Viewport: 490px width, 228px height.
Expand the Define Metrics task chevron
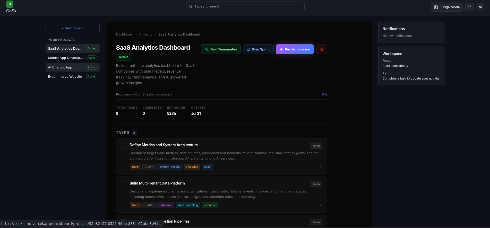click(x=320, y=167)
